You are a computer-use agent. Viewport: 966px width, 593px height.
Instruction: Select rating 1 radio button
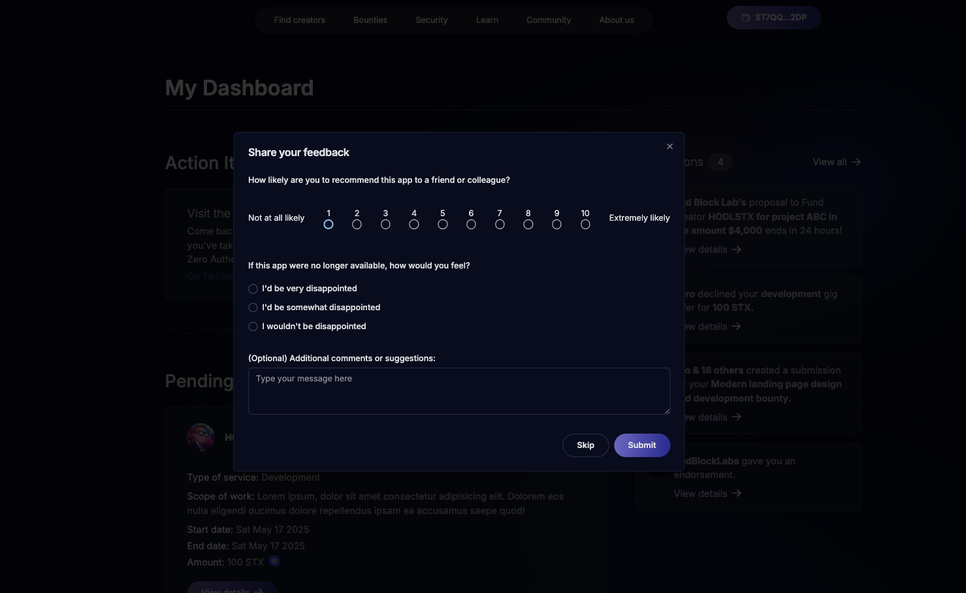(x=329, y=225)
